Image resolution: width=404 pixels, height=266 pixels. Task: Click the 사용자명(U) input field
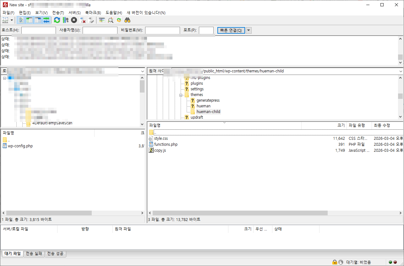tap(100, 30)
